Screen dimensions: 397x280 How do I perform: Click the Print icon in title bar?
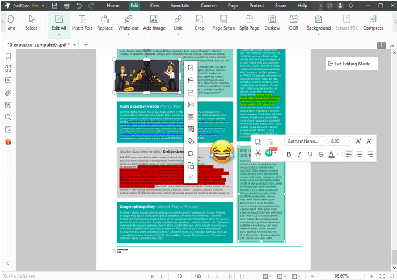coord(66,6)
